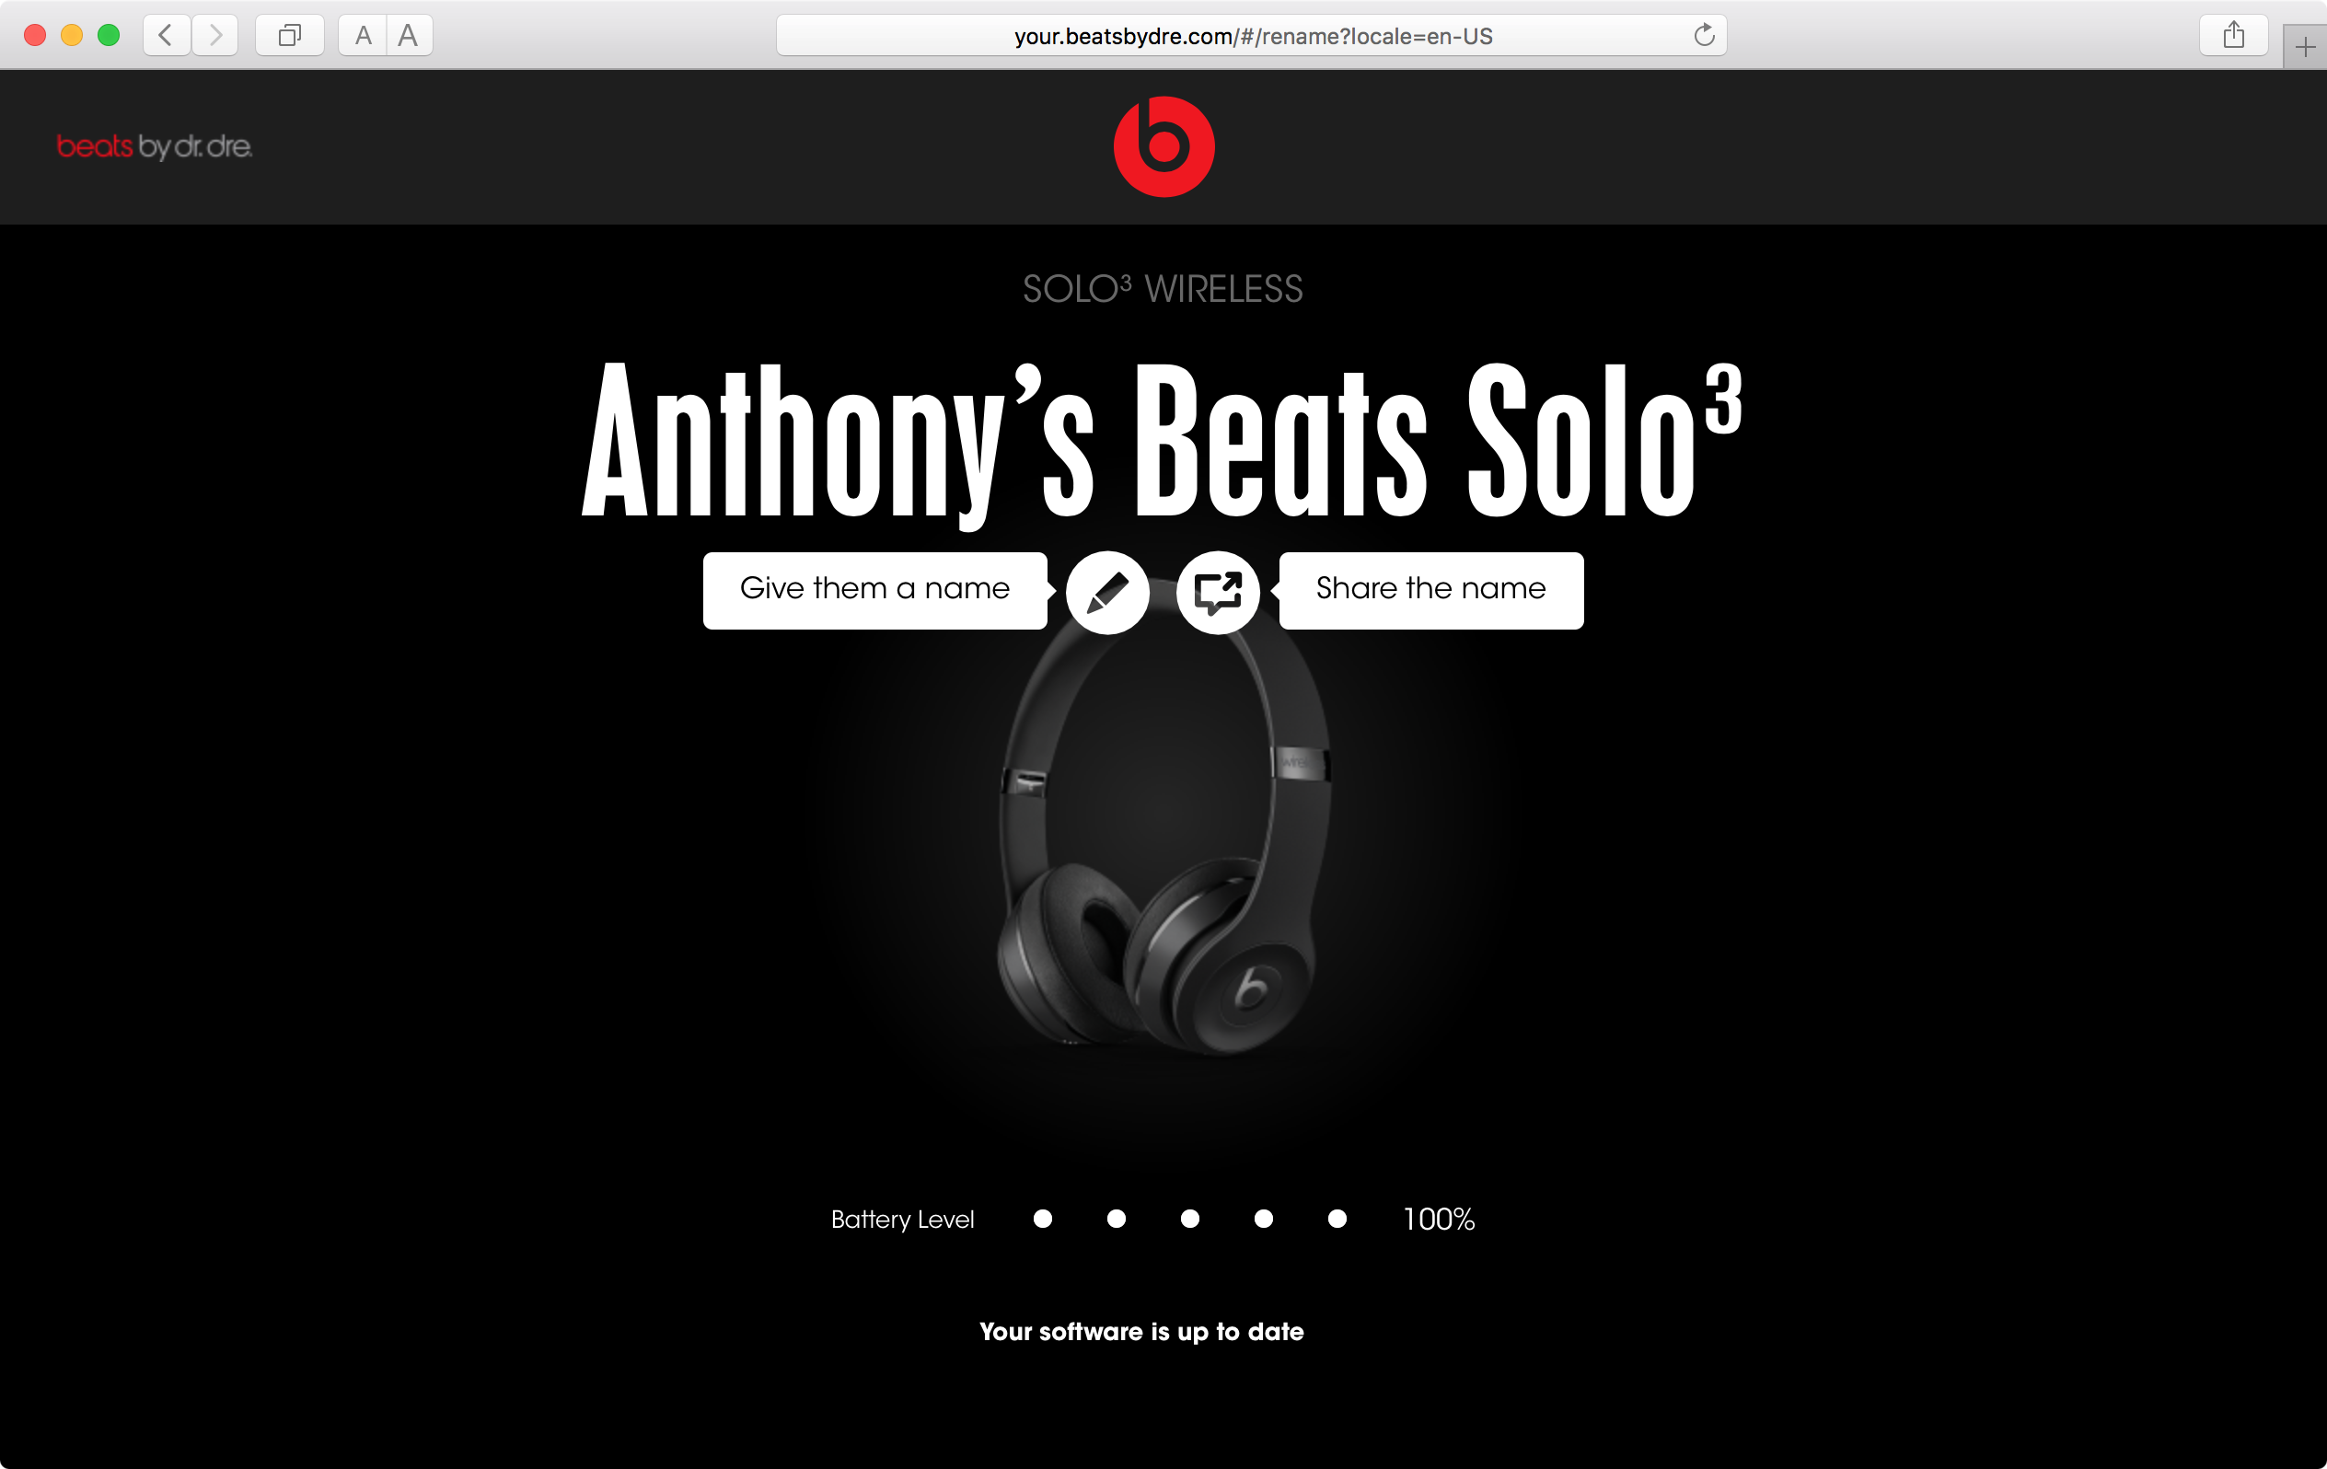Click 'Share the name' button
The width and height of the screenshot is (2327, 1469).
[x=1430, y=591]
